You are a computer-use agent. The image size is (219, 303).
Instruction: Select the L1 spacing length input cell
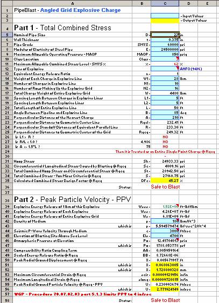pyautogui.click(x=165, y=98)
